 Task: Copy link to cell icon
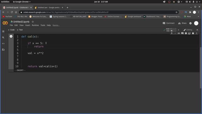pos(179,33)
